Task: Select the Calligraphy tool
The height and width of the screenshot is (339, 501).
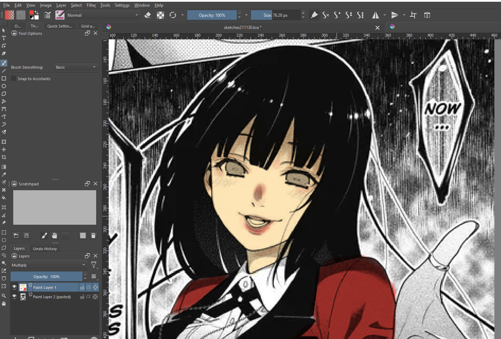Action: pyautogui.click(x=4, y=53)
